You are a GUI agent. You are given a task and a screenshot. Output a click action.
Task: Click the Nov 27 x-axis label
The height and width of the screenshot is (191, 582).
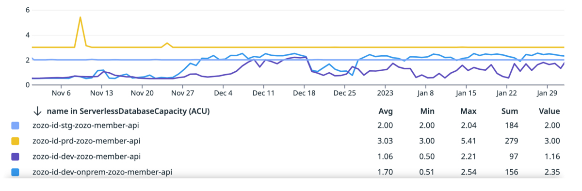[x=183, y=93]
